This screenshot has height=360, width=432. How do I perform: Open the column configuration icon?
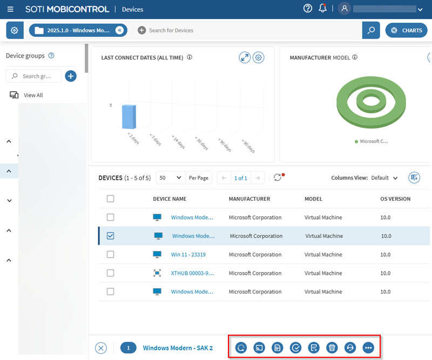click(x=414, y=178)
